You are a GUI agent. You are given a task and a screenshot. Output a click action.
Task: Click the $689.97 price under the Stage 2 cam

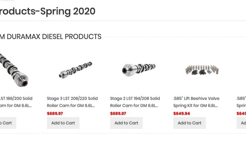[118, 113]
